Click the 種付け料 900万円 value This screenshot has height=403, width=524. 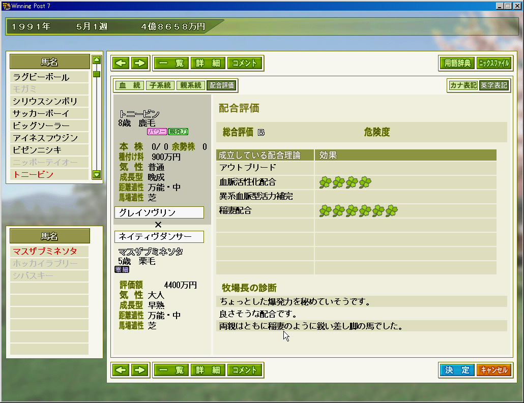(166, 157)
